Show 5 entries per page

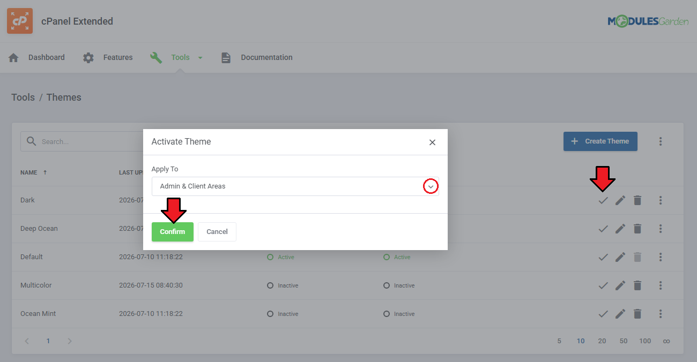click(559, 341)
